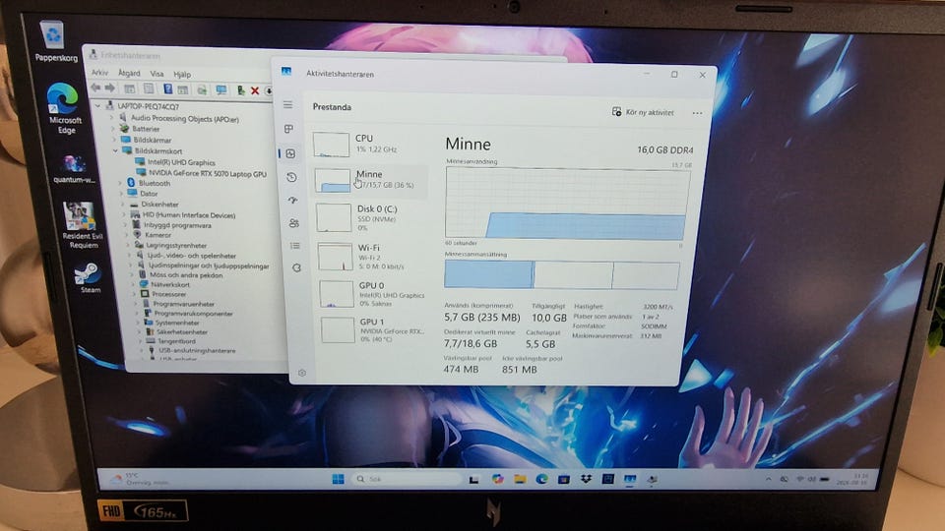Open the Microsoft Edge desktop shortcut
945x531 pixels.
click(64, 108)
